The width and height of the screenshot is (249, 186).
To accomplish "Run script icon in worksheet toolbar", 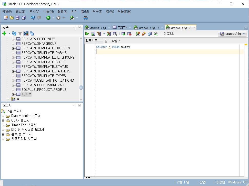I will coord(93,34).
